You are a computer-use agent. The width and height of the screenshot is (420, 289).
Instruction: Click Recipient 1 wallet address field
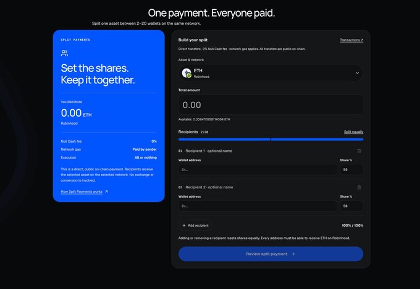[258, 170]
